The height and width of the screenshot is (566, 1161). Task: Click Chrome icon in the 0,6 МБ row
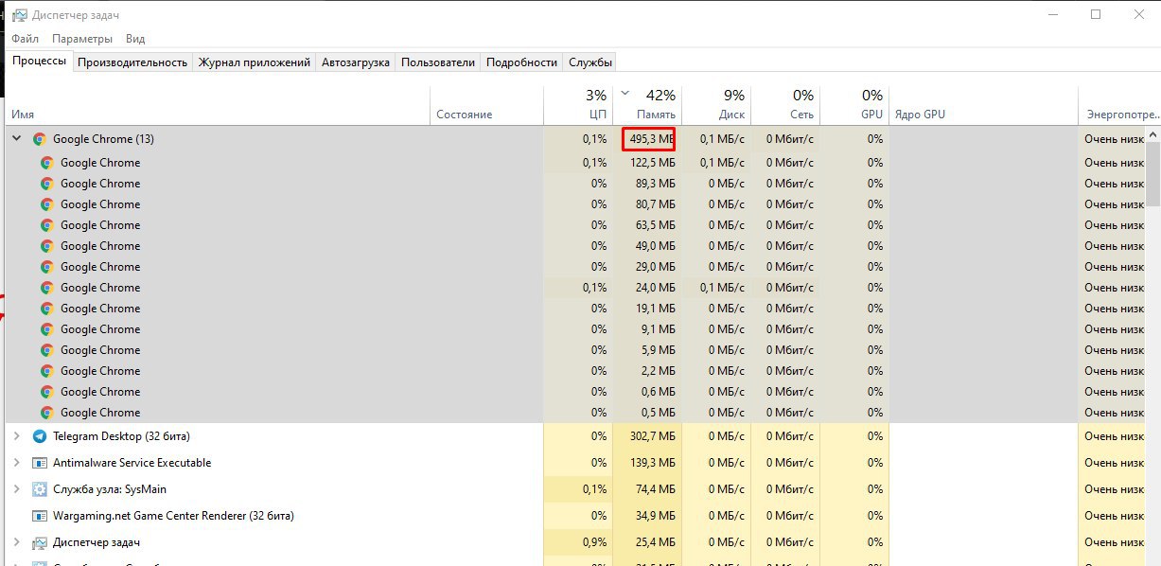(x=47, y=392)
